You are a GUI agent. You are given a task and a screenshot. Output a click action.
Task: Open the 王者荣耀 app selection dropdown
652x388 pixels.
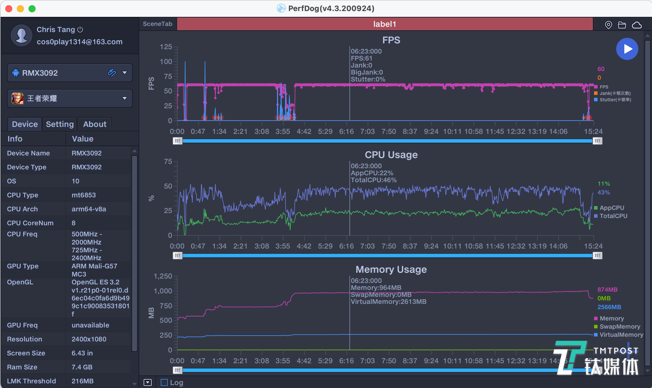point(125,98)
